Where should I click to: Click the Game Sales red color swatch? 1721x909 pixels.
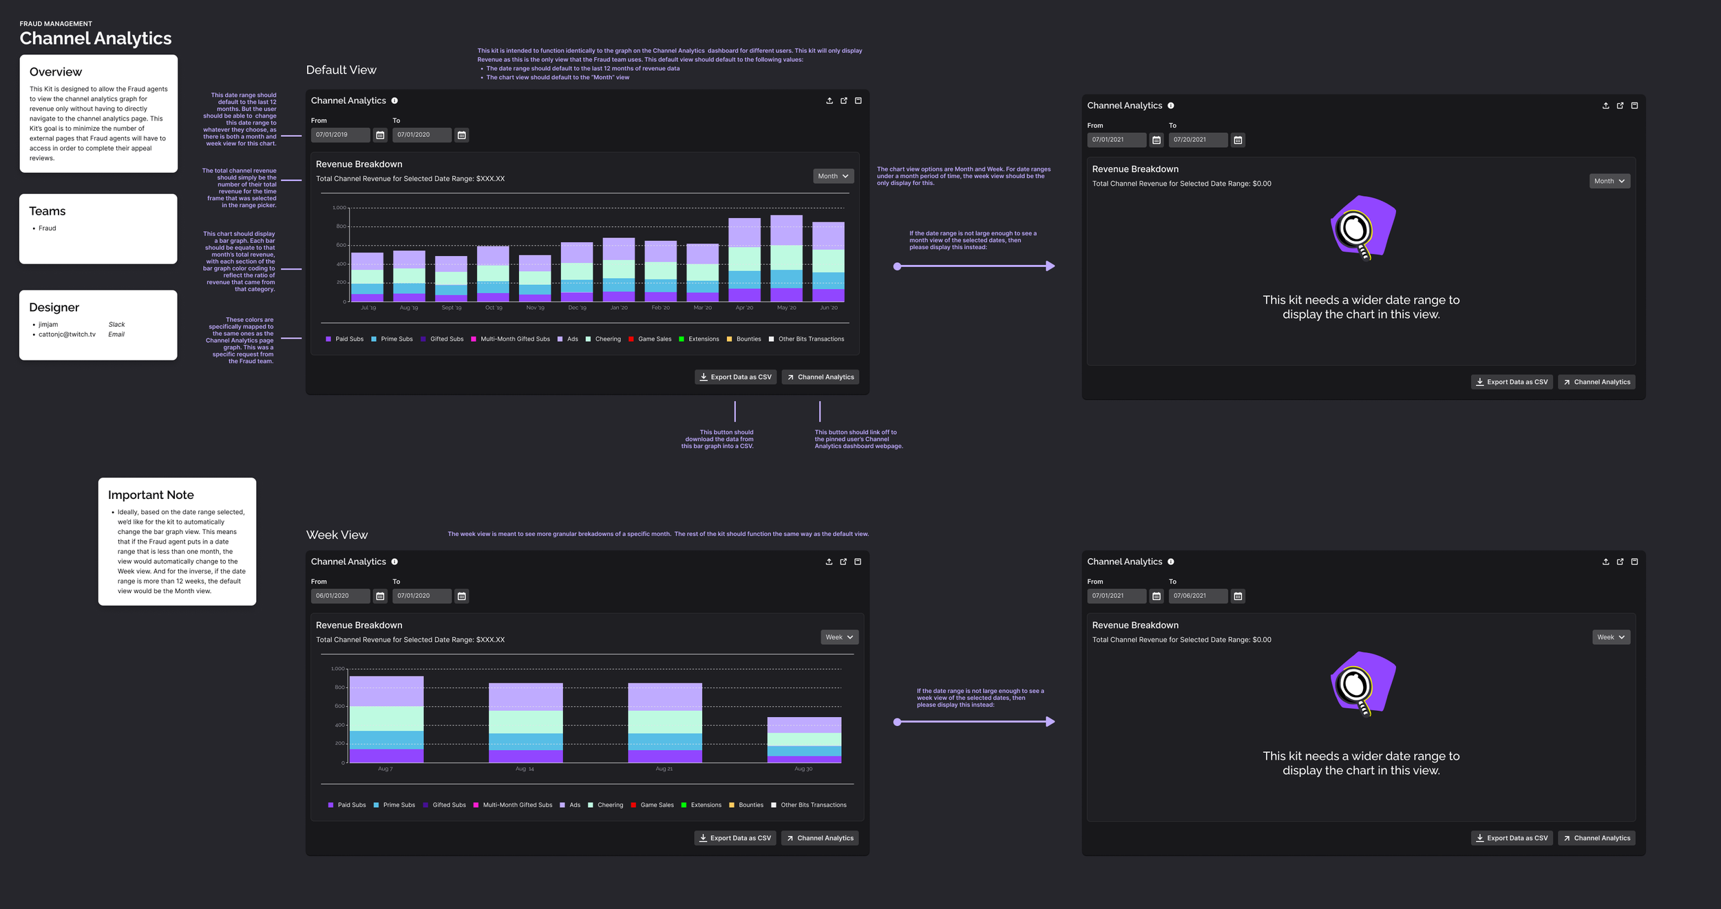[632, 339]
